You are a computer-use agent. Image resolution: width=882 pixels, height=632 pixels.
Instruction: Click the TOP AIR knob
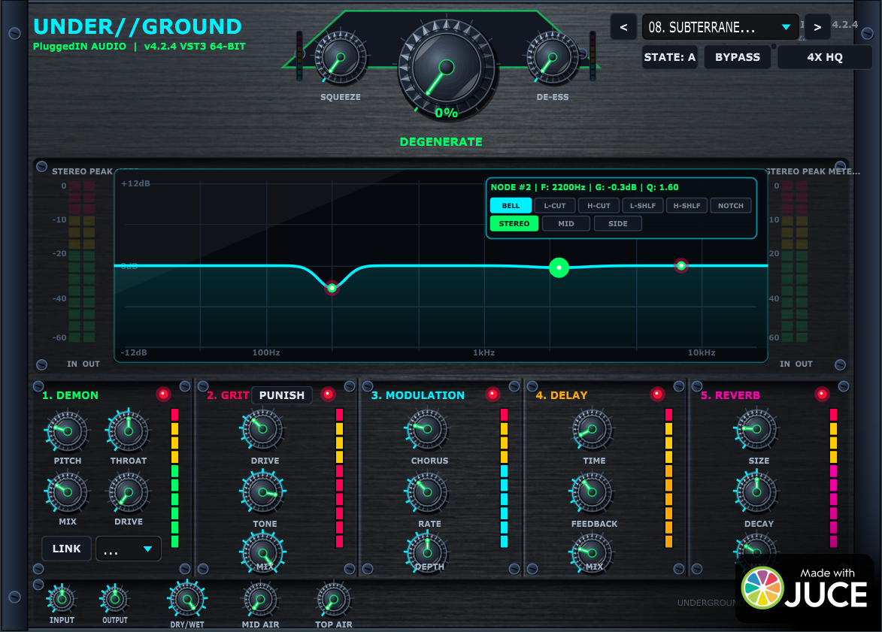click(x=334, y=600)
